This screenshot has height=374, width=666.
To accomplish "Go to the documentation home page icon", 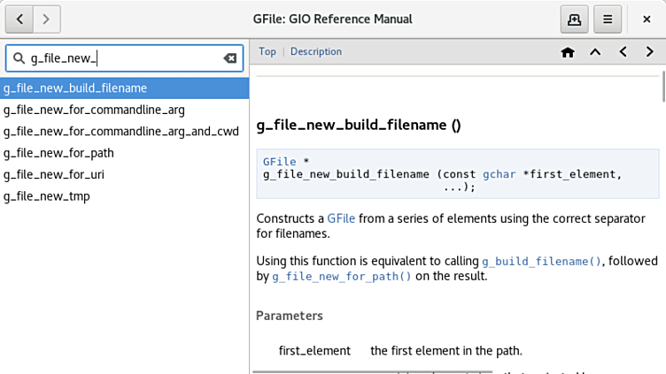I will click(x=568, y=52).
